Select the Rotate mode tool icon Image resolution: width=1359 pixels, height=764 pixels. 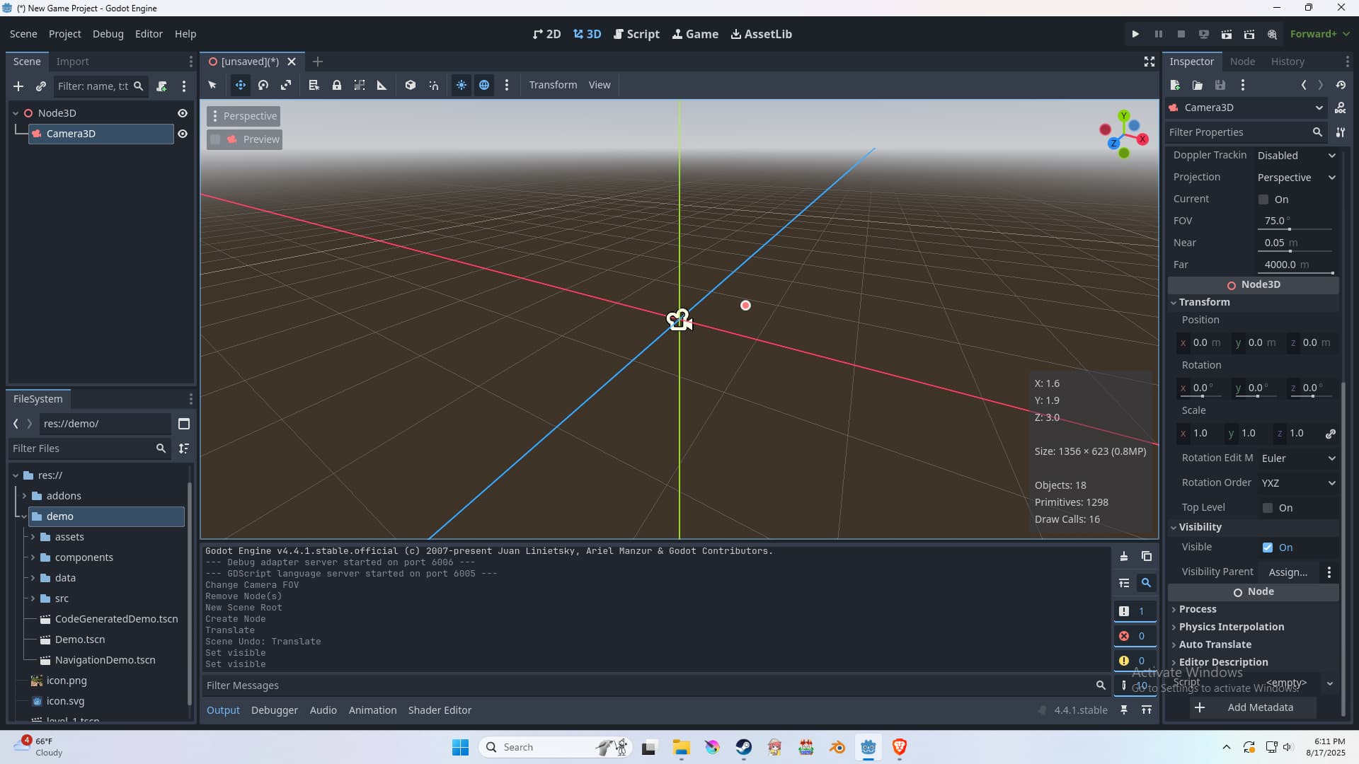[x=263, y=85]
